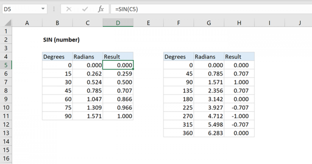The width and height of the screenshot is (312, 164).
Task: Click the Name Box showing D5
Action: click(21, 9)
